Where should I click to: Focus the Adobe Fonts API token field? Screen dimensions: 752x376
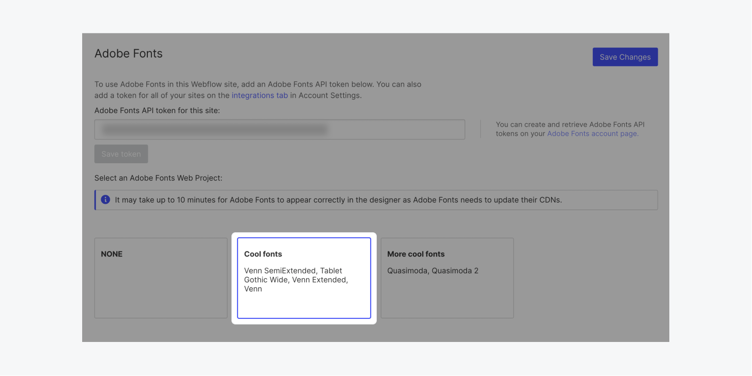[x=280, y=130]
